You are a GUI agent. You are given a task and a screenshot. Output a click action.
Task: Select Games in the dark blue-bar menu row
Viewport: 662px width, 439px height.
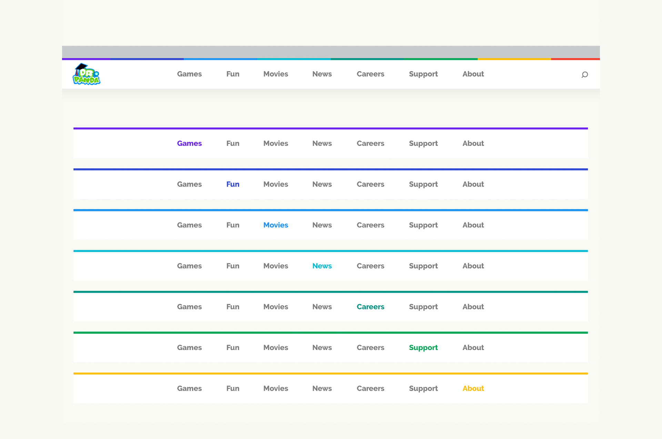point(189,184)
